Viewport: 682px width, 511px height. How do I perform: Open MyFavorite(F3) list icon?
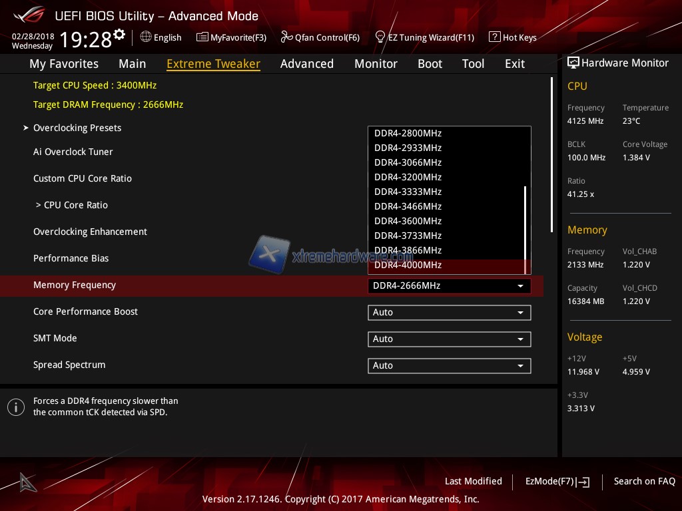(x=202, y=37)
